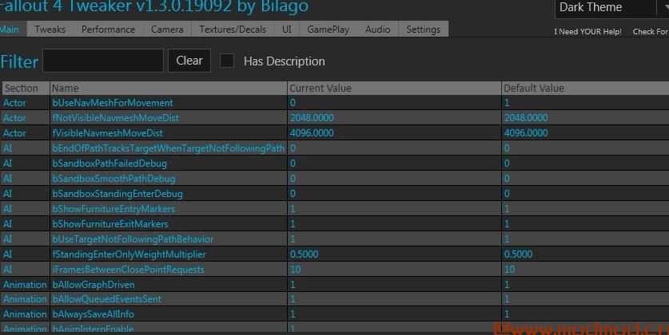Select bEndOfPathTracksTargetWhenTargetNotFollowingPath setting
669x335 pixels.
(x=169, y=148)
